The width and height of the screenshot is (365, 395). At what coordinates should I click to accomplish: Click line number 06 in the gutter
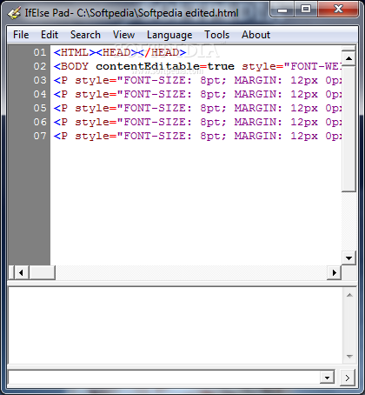coord(40,122)
